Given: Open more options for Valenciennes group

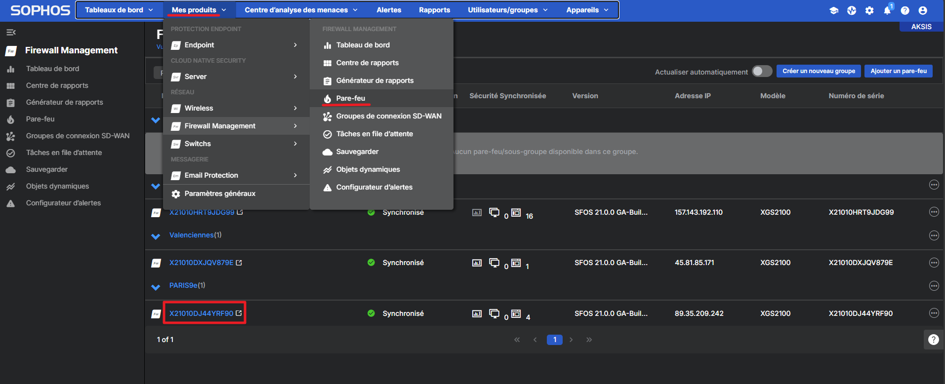Looking at the screenshot, I should point(934,235).
